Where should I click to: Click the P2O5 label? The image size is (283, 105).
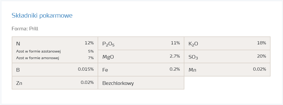(x=108, y=44)
